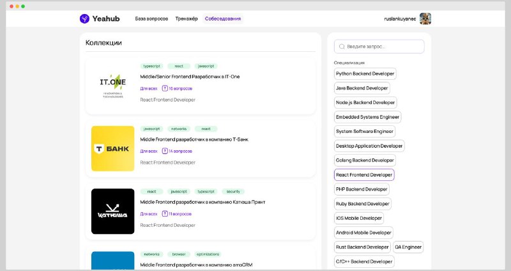Click React Frontend Developer under Катюша Принт card
Screen dimensions: 511x271
tap(168, 225)
